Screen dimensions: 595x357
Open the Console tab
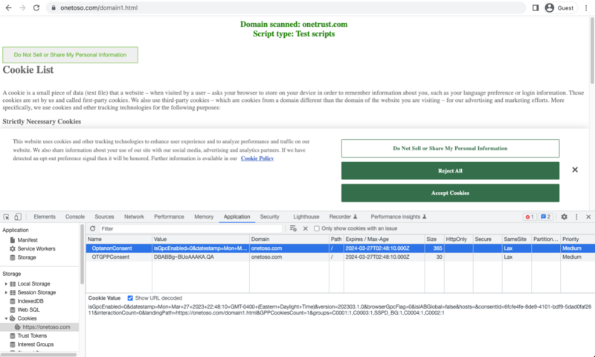(x=75, y=216)
